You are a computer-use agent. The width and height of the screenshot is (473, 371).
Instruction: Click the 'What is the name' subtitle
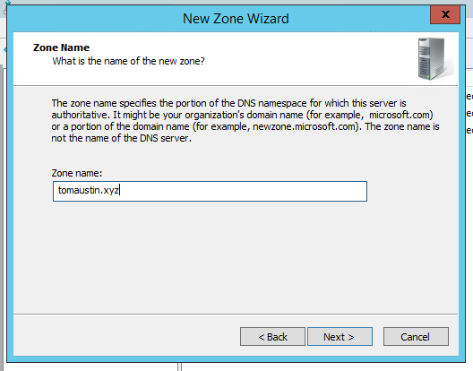pyautogui.click(x=128, y=61)
